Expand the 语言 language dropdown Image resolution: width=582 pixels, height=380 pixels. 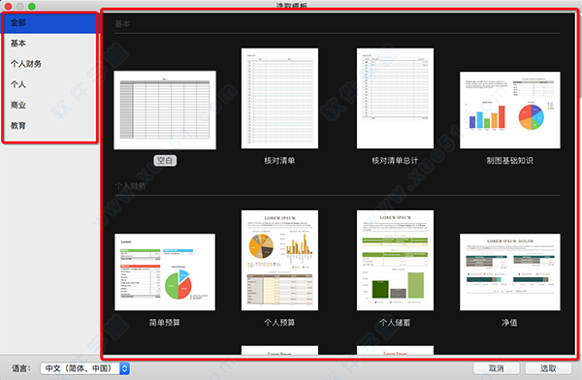coord(84,368)
